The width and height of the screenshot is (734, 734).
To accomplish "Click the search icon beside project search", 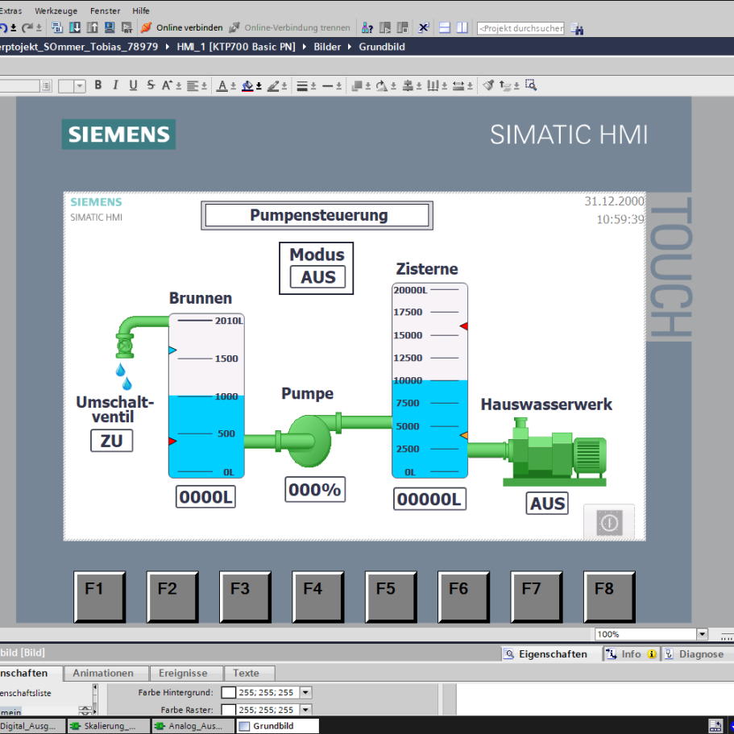I will 577,28.
